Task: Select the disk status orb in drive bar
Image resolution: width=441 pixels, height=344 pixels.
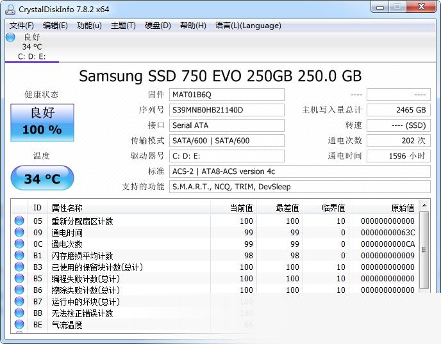Action: 10,37
